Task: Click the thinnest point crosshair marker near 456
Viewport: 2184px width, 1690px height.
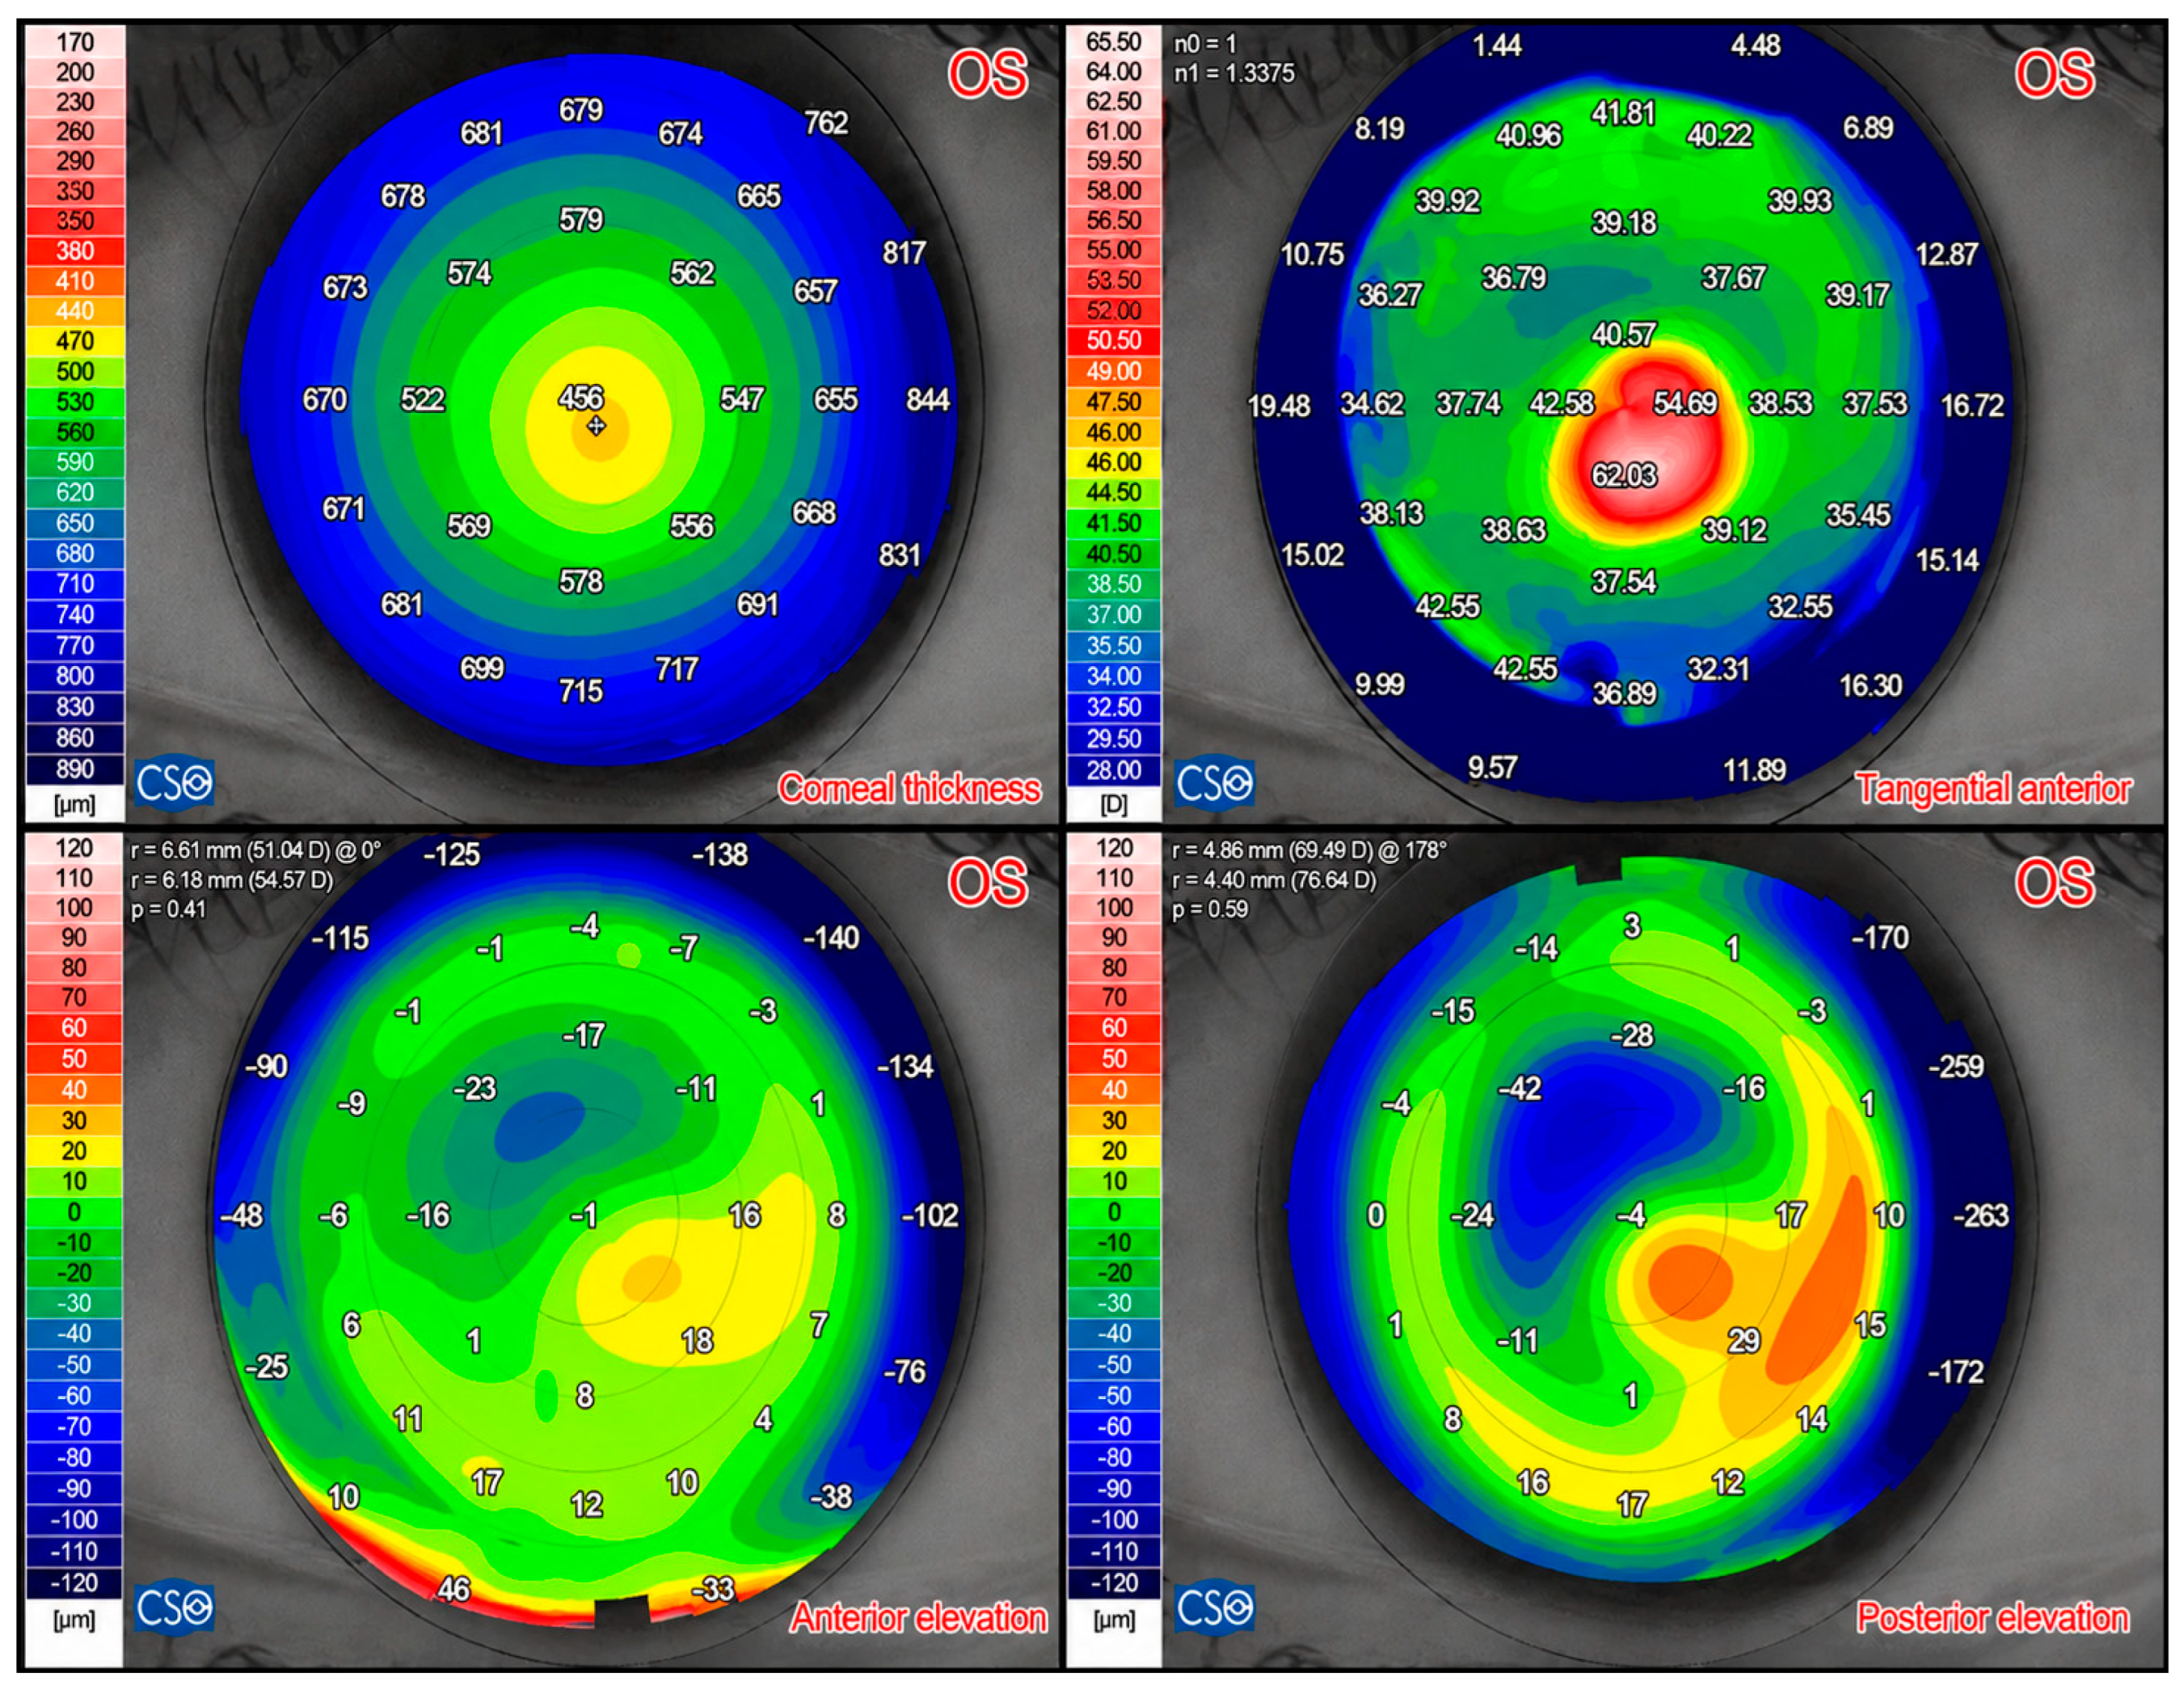Action: pyautogui.click(x=596, y=426)
